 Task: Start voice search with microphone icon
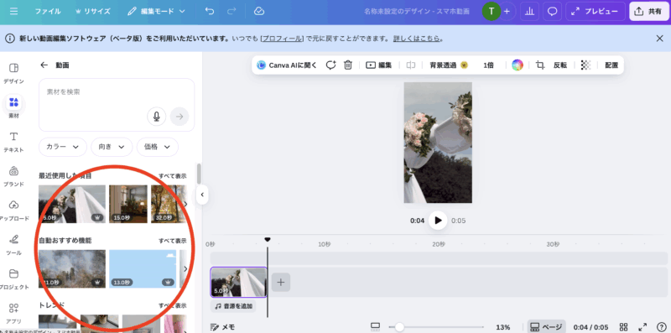pos(157,117)
